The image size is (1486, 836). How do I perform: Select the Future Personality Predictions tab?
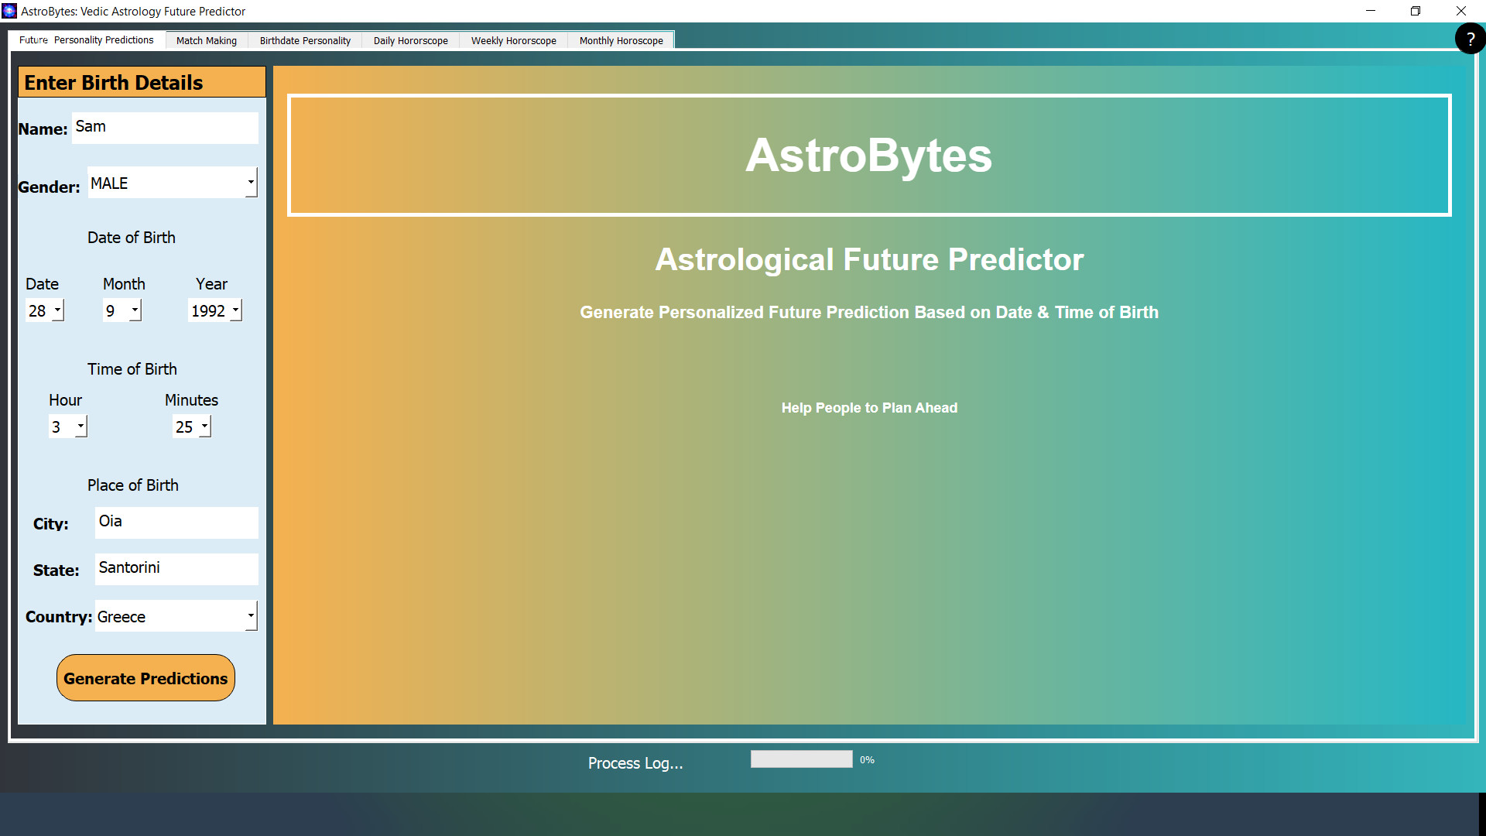point(87,40)
